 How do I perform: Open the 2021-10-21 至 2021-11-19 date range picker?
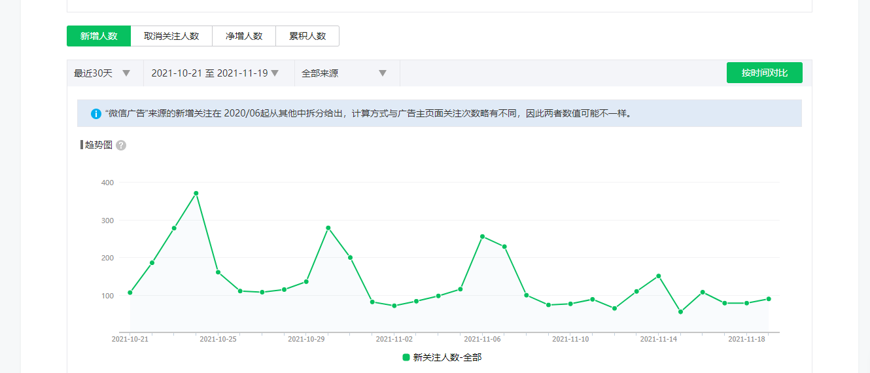coord(216,73)
